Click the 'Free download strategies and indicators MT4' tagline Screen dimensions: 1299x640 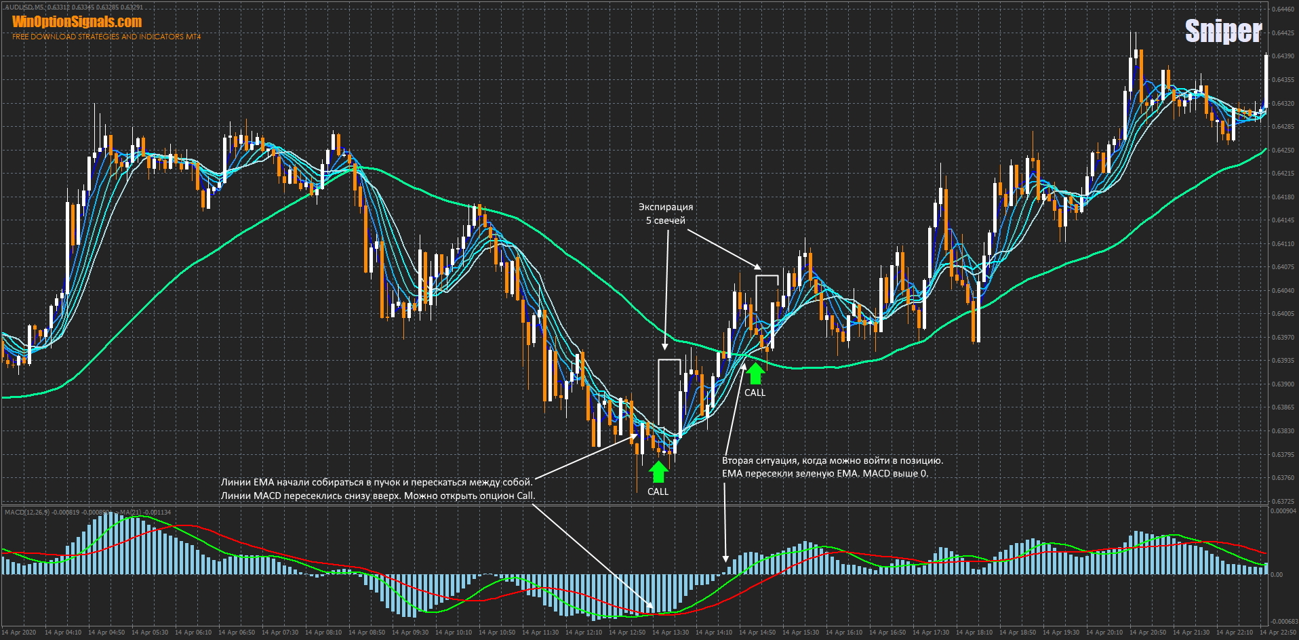106,37
